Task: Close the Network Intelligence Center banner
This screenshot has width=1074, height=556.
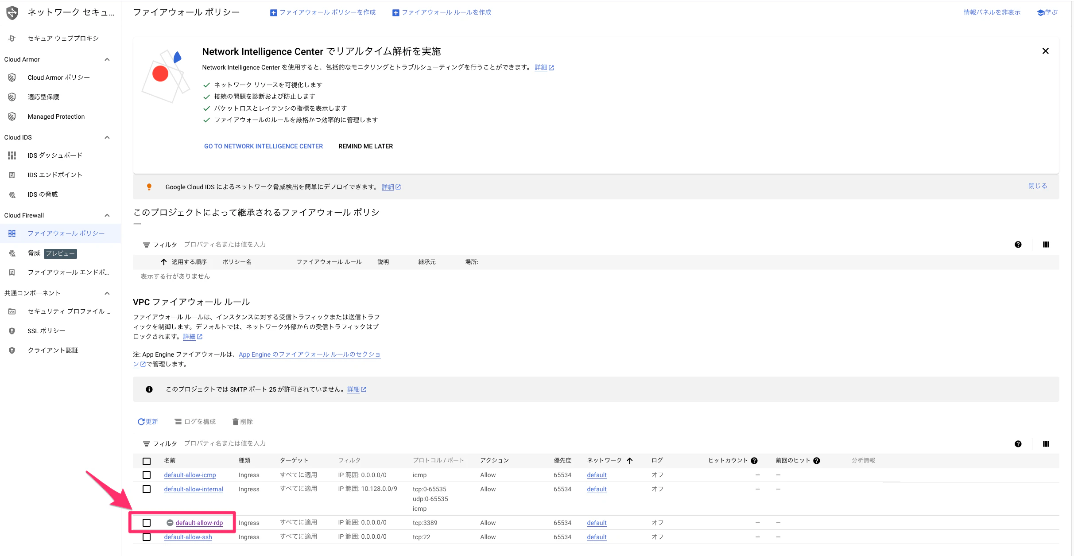Action: pos(1046,51)
